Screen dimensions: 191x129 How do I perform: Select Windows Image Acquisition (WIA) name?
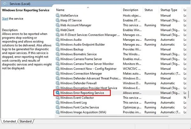83,112
